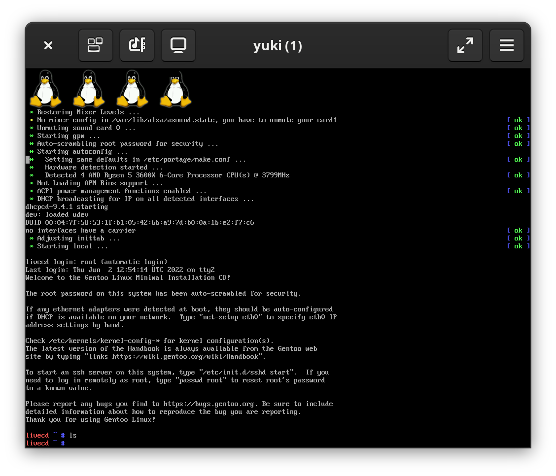This screenshot has width=556, height=476.
Task: Click the X to detach the VM view
Action: pos(48,45)
